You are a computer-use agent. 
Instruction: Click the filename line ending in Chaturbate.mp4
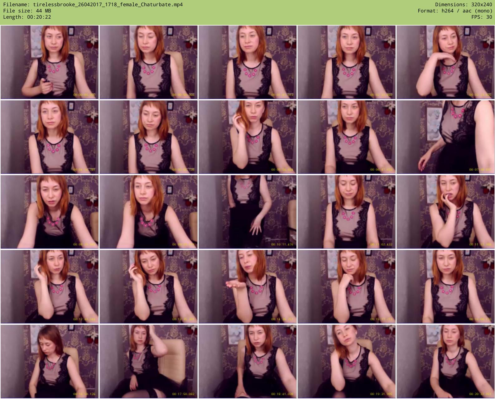93,4
